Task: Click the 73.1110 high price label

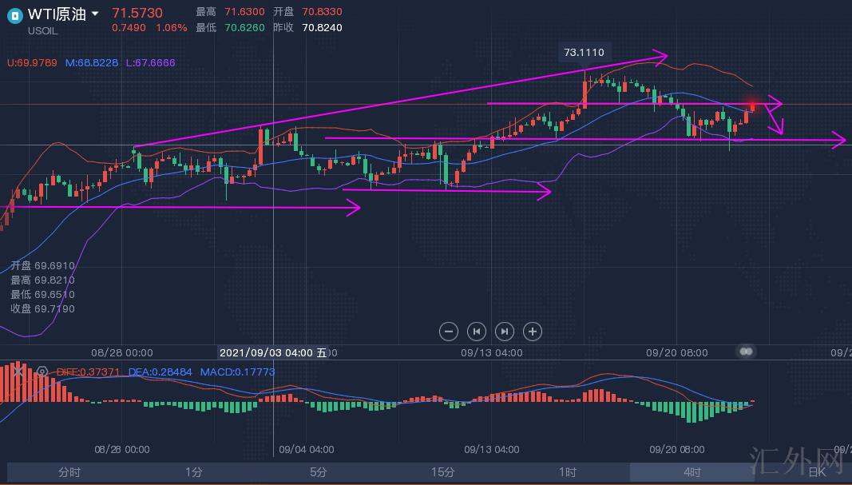Action: point(584,53)
